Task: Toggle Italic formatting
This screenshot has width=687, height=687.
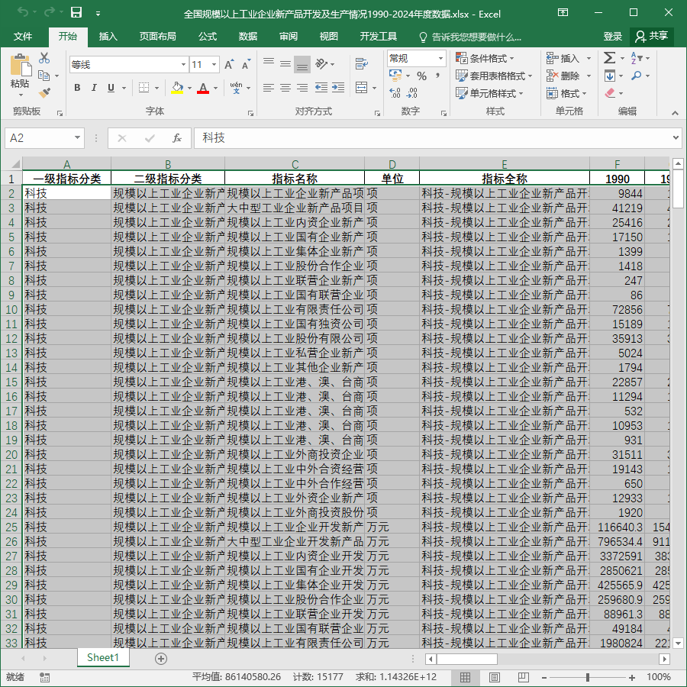Action: point(94,88)
